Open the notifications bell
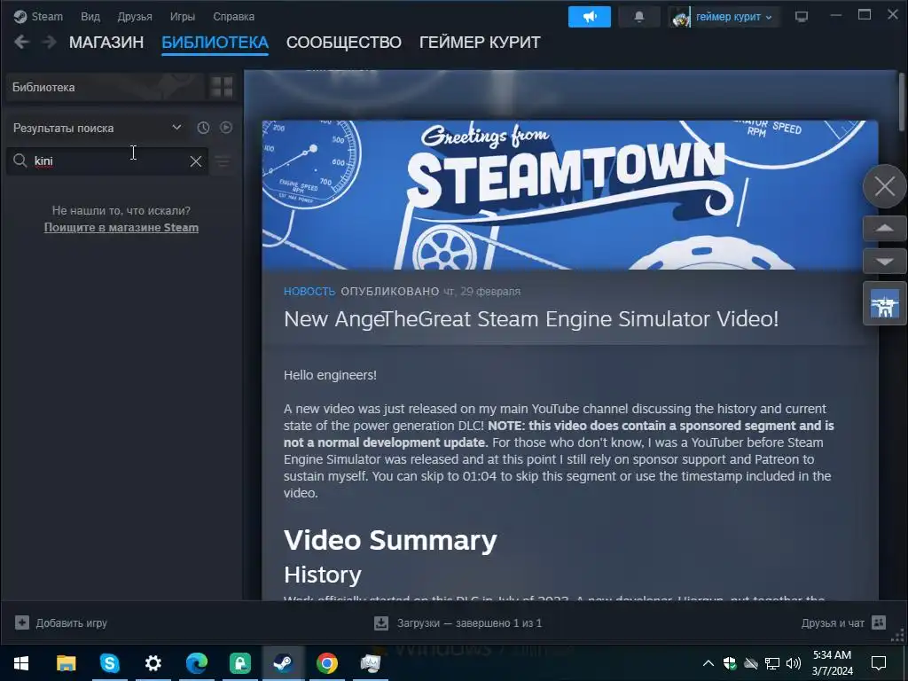The image size is (908, 681). point(638,17)
